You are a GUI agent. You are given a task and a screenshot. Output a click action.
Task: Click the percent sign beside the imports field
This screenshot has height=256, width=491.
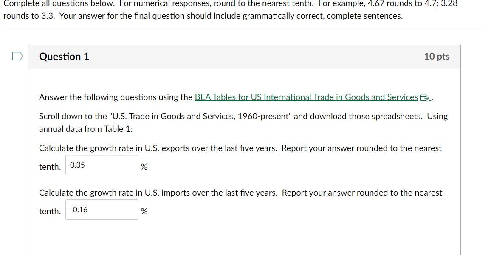(144, 211)
